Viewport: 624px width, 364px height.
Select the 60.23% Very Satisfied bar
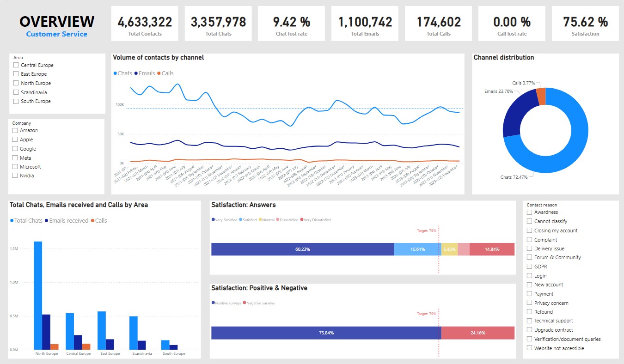coord(302,249)
